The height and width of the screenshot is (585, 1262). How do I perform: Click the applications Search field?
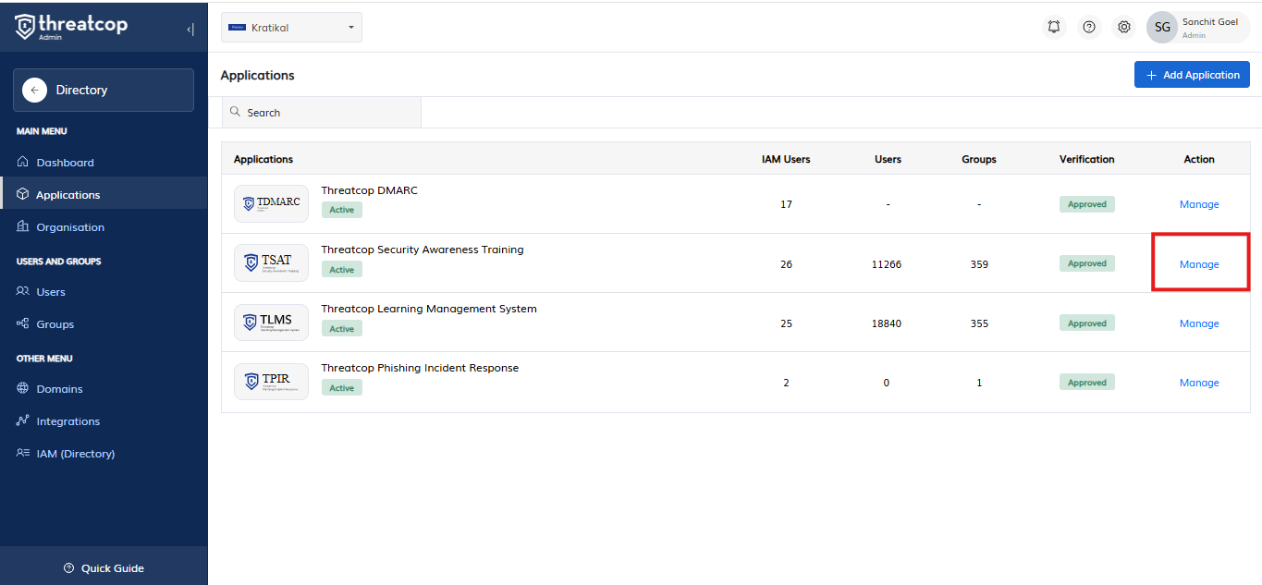tap(324, 113)
